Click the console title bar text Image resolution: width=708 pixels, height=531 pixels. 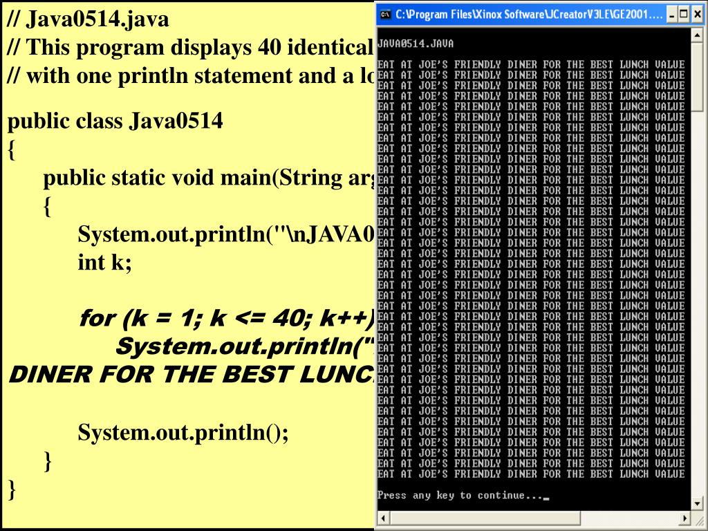(x=529, y=15)
